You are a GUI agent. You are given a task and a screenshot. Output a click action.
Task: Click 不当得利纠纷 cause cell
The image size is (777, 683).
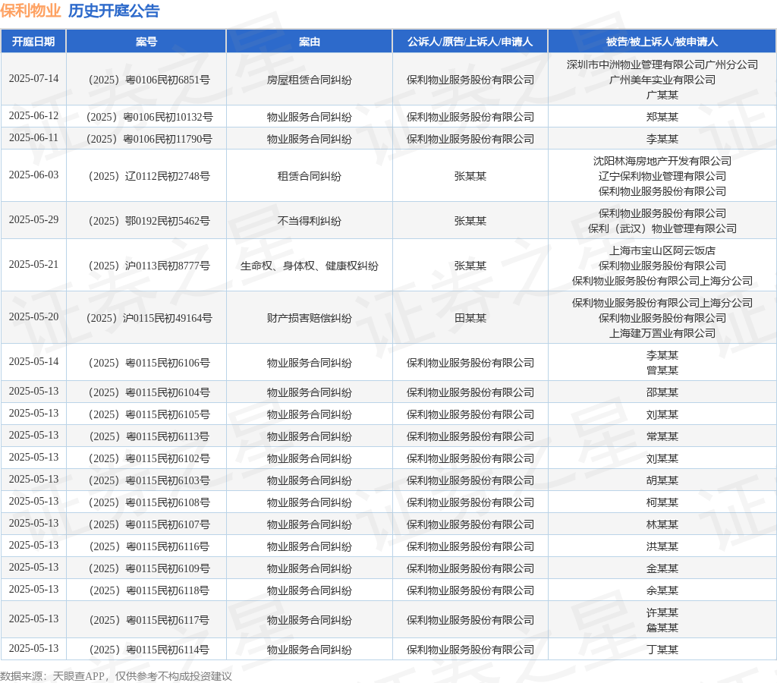[x=310, y=221]
